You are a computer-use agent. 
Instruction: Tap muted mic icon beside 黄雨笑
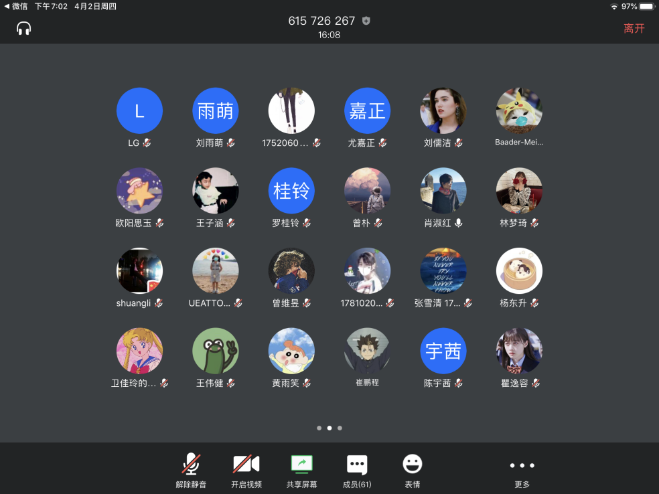coord(307,383)
